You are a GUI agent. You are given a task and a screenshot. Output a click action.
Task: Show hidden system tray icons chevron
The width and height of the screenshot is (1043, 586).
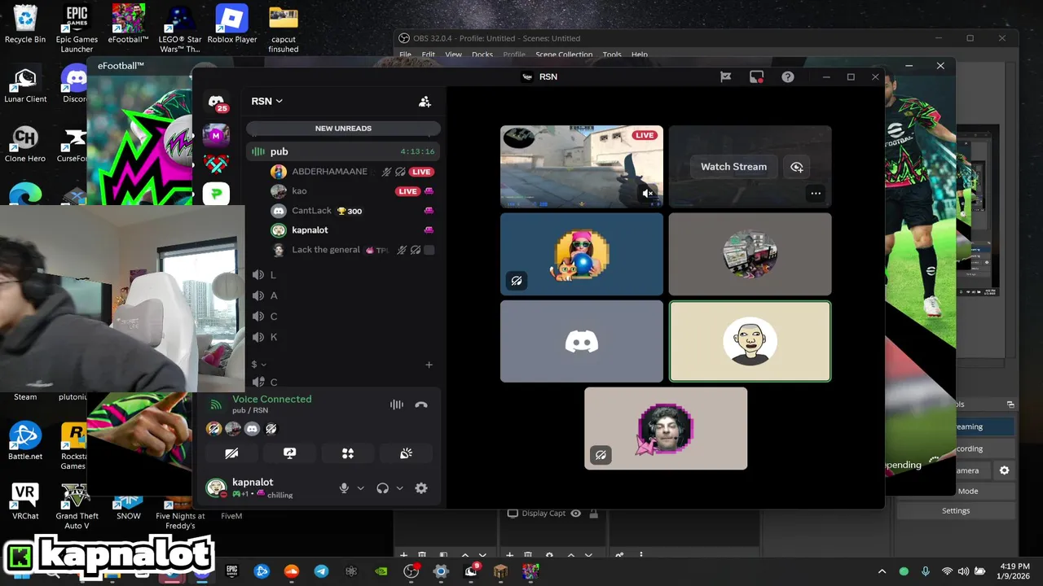(x=882, y=571)
